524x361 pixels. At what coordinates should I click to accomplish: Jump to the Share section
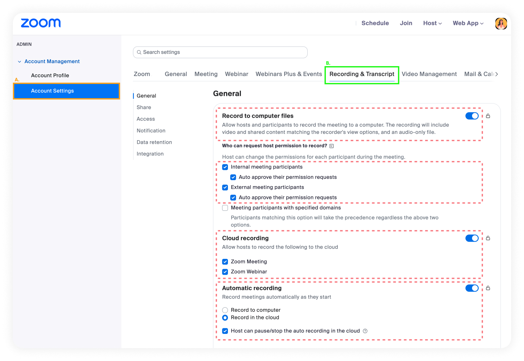tap(144, 107)
